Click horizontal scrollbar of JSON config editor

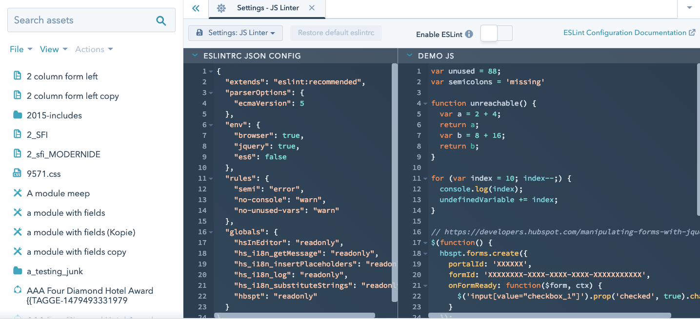pos(295,316)
